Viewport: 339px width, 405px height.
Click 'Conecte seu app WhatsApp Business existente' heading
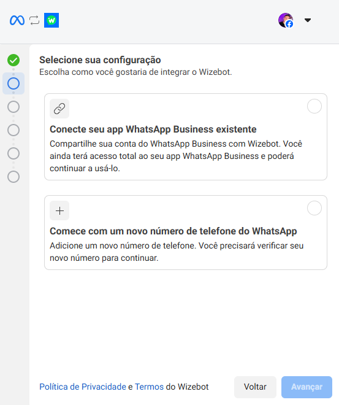point(153,129)
